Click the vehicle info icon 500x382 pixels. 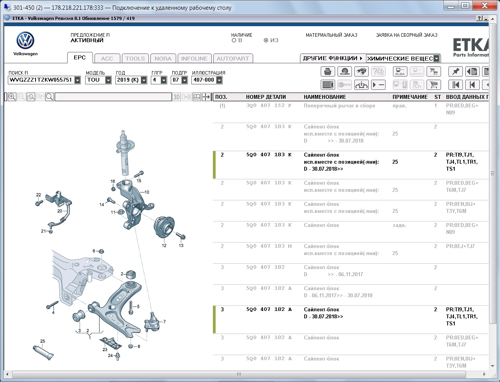pyautogui.click(x=362, y=85)
